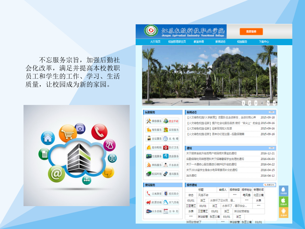Click the QQ 在线客服 sidebar icon
This screenshot has height=229, width=305.
coord(284,190)
